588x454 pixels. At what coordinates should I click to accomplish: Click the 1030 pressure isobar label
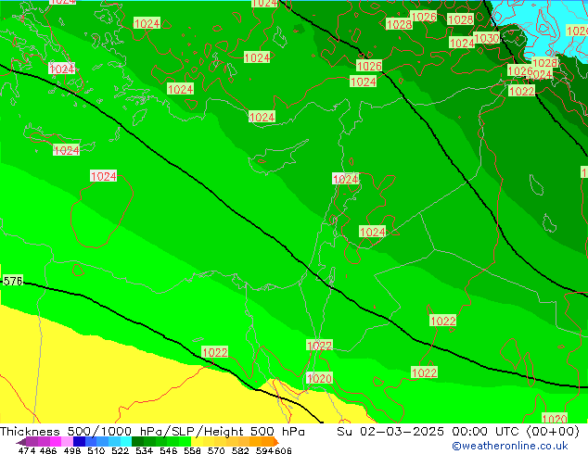486,38
